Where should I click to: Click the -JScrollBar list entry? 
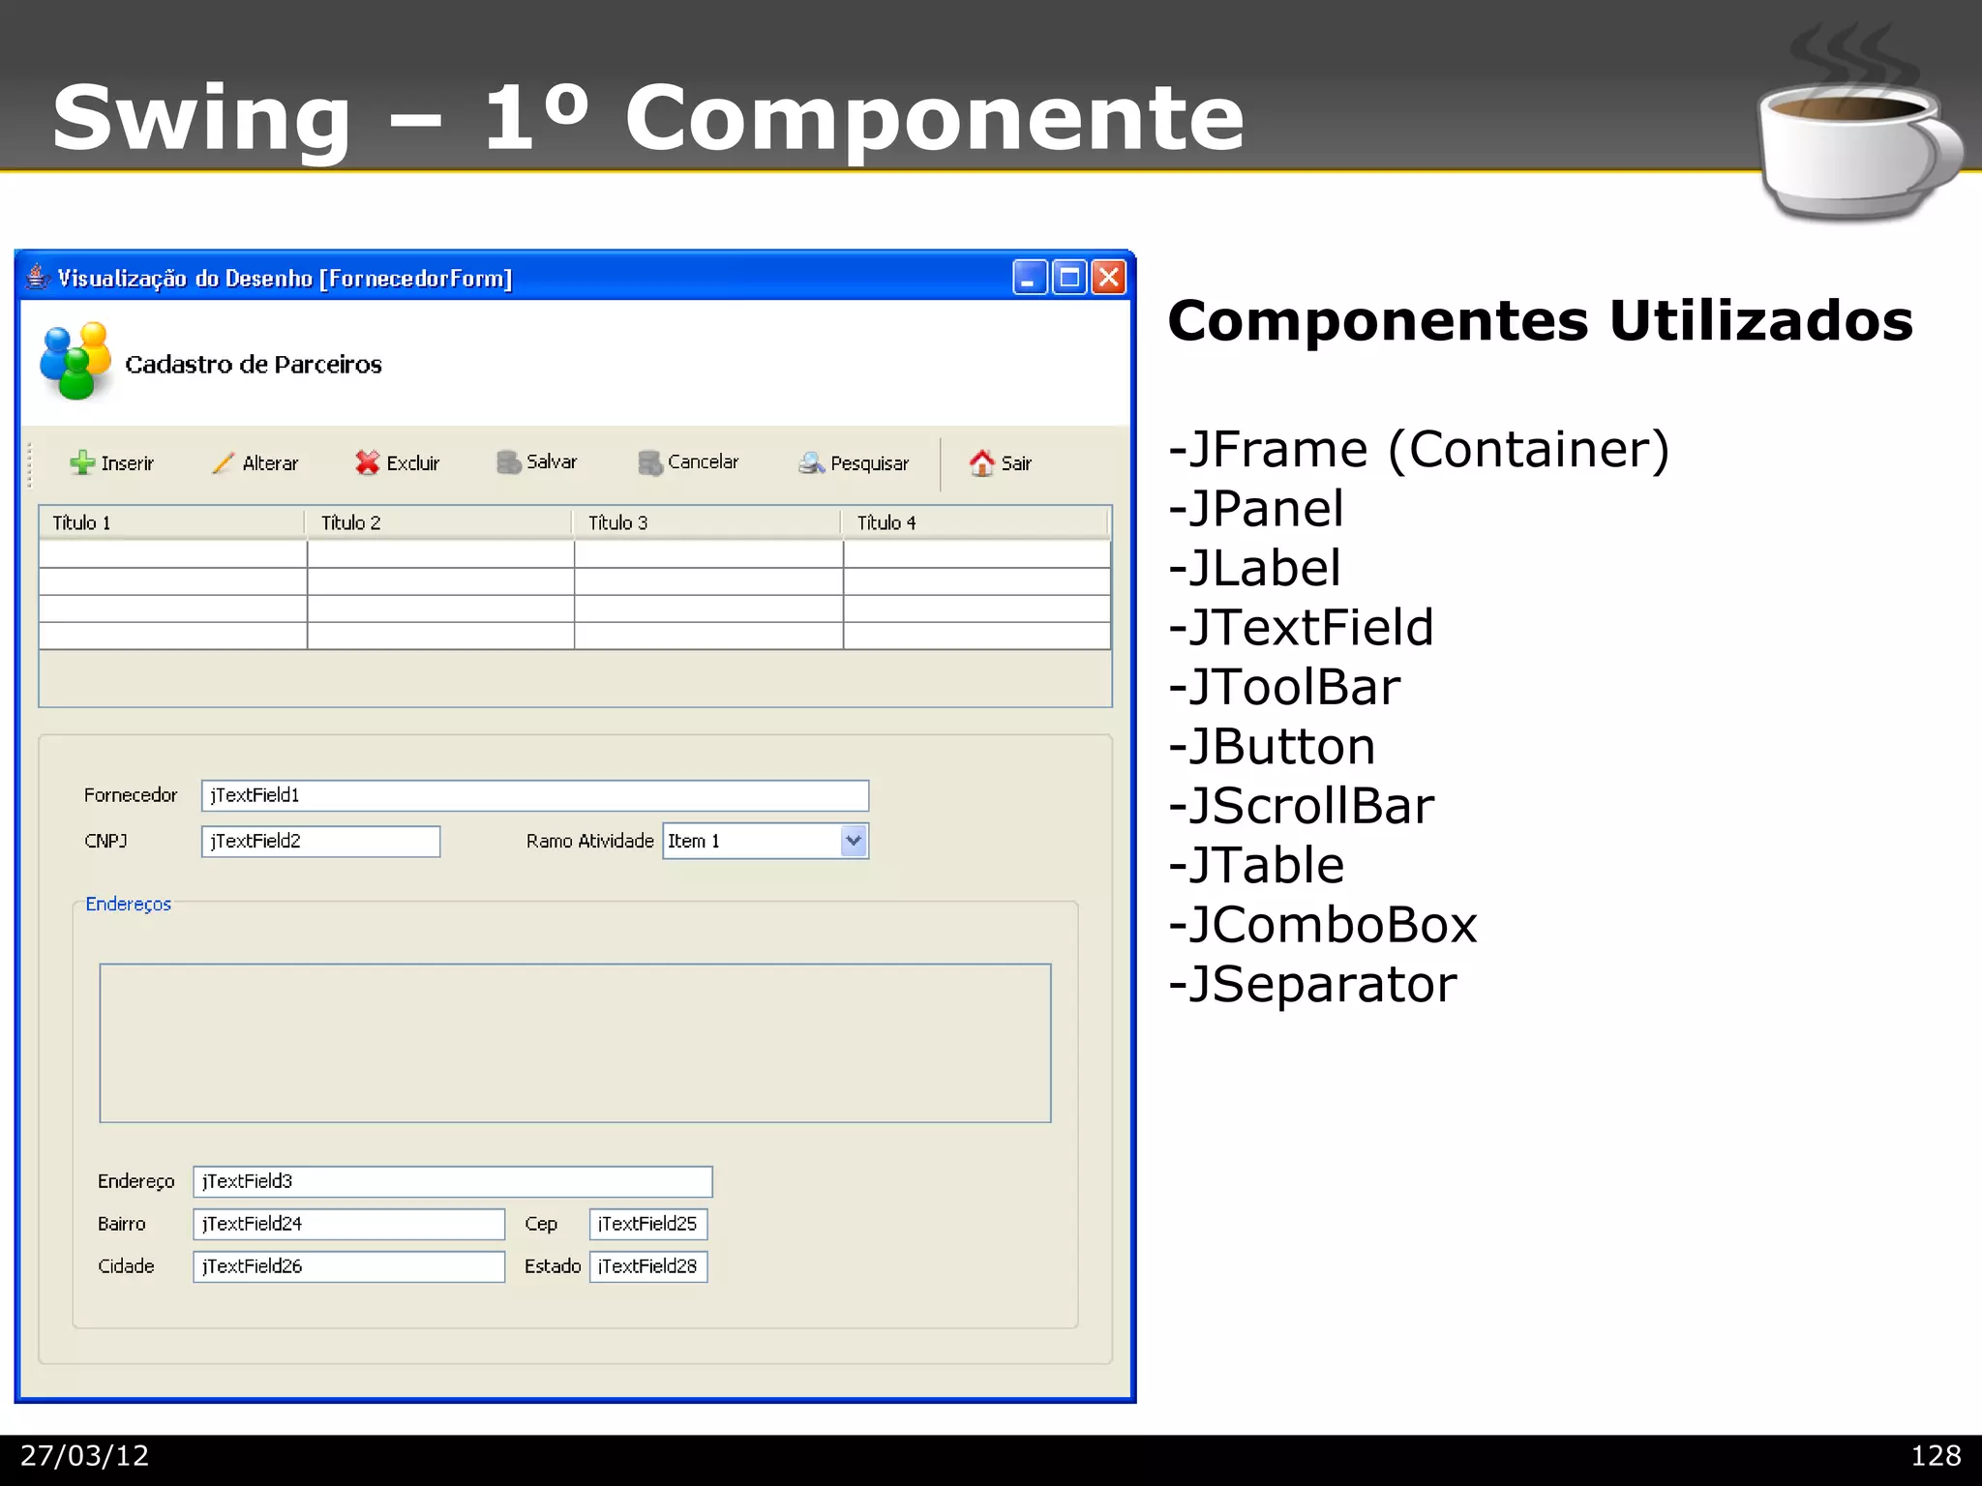tap(1302, 806)
